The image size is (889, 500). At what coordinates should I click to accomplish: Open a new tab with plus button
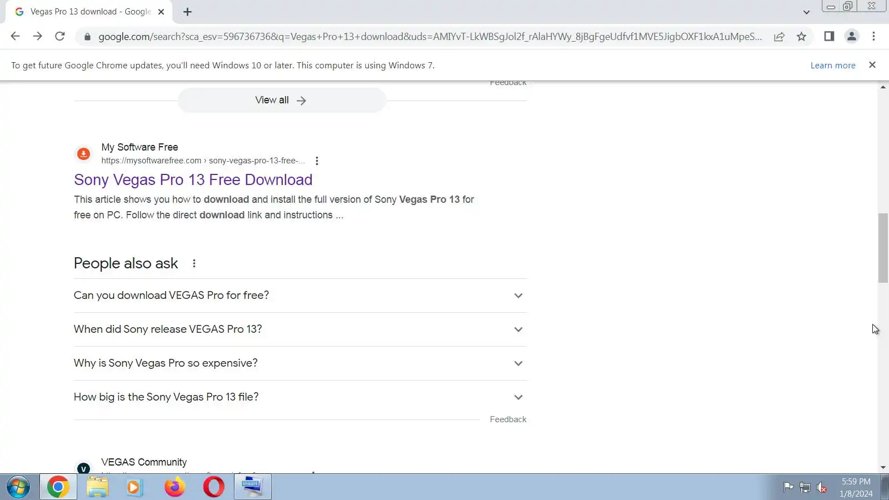[x=187, y=12]
